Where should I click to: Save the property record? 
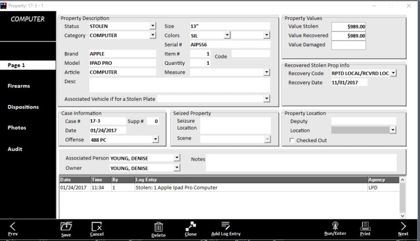[x=66, y=230]
